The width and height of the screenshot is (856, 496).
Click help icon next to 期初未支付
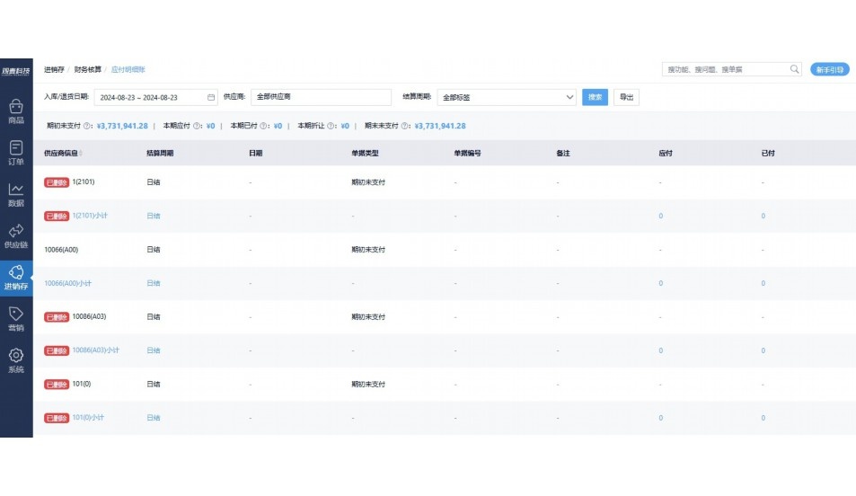point(87,127)
